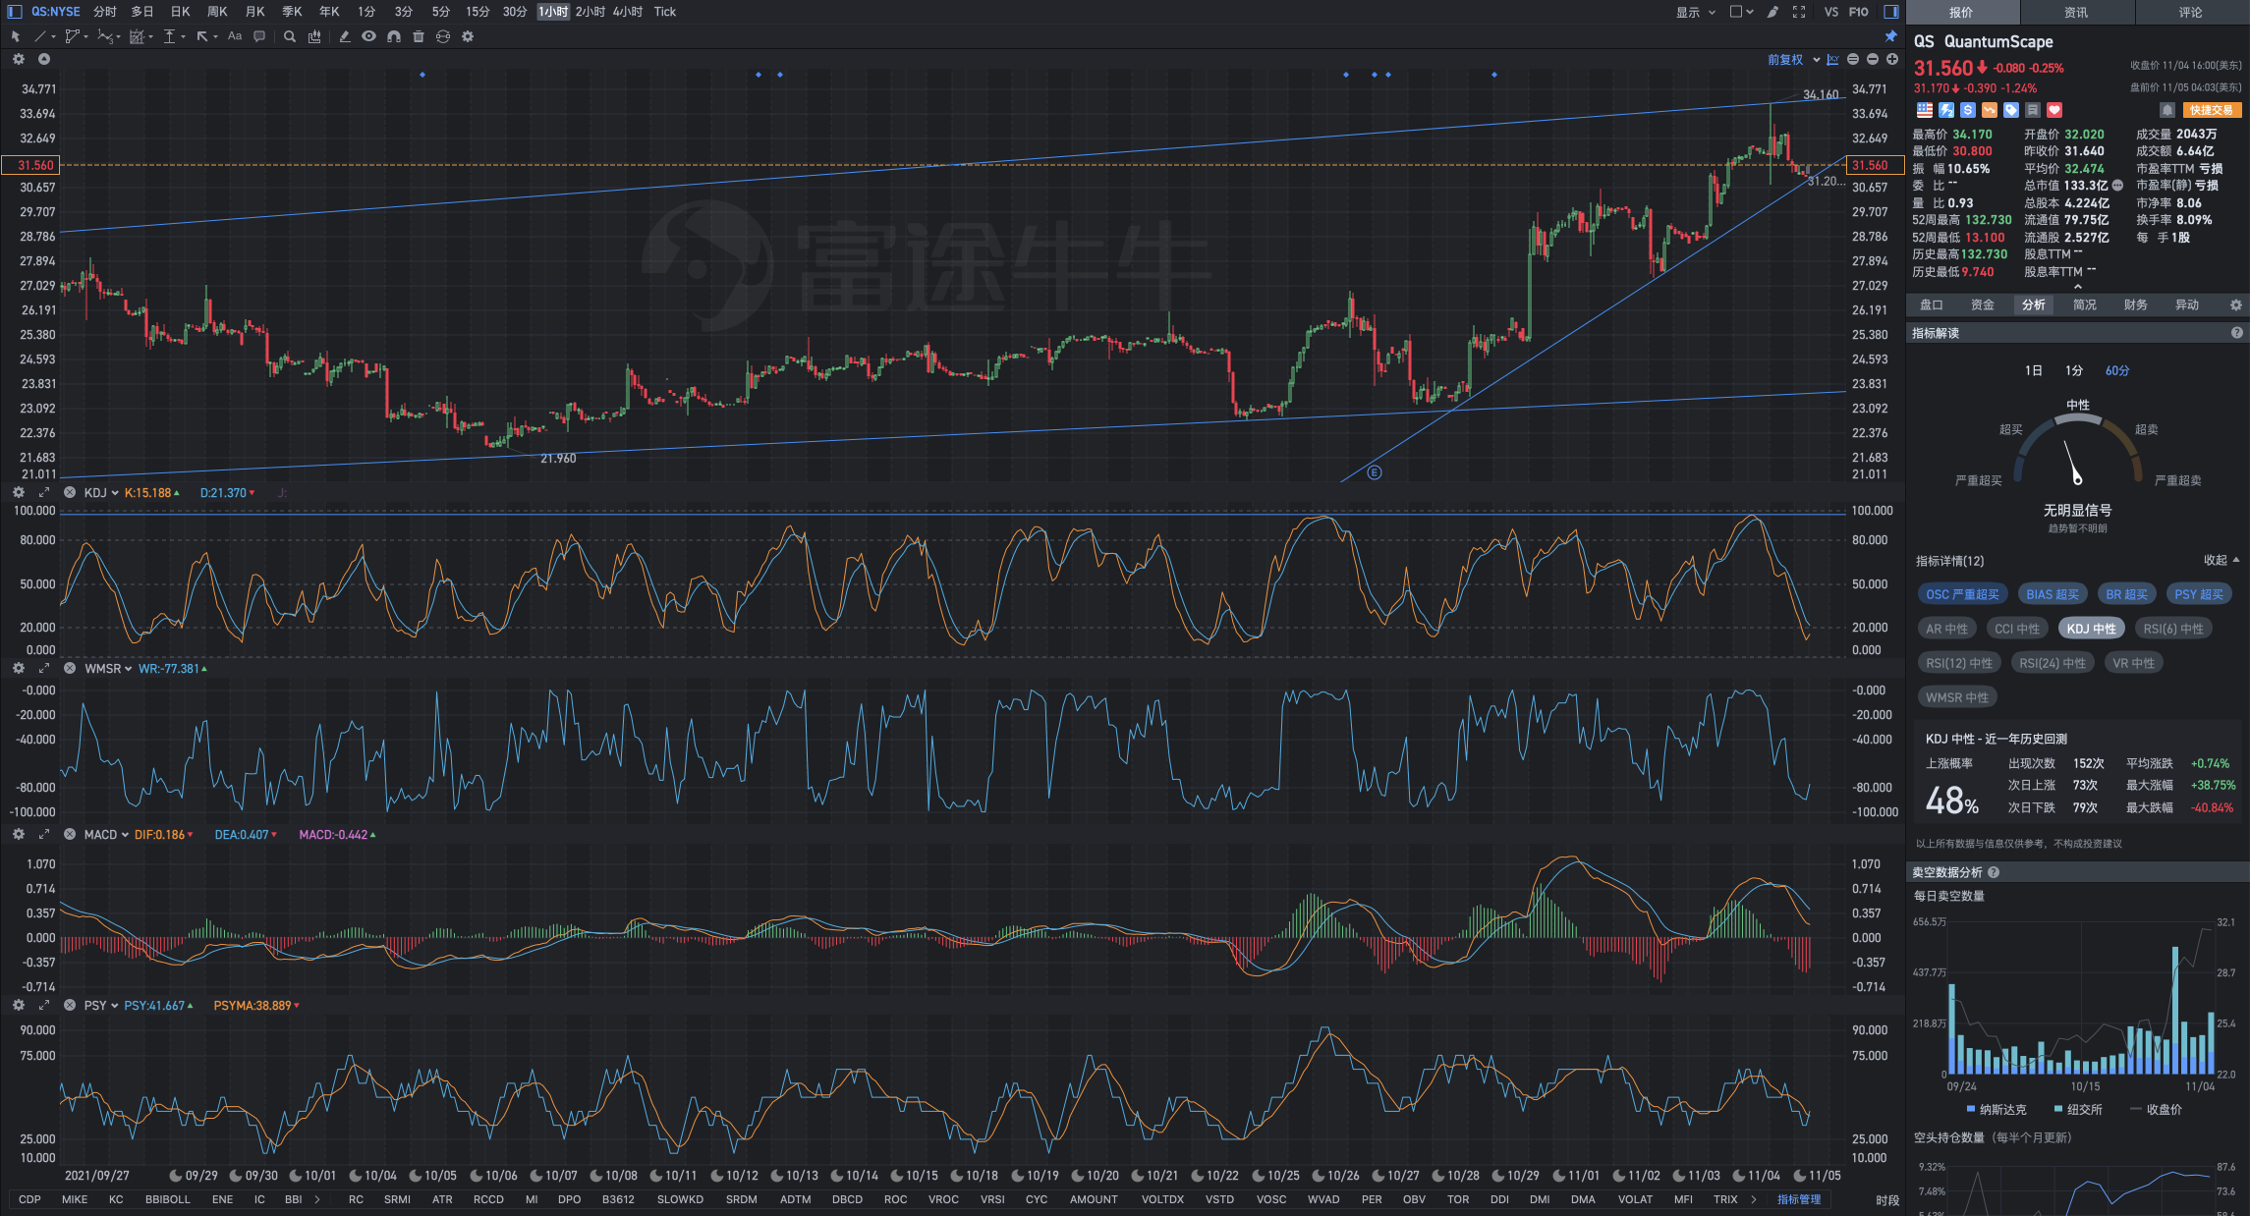2250x1216 pixels.
Task: Click the magnifier zoom tool
Action: coord(290,36)
